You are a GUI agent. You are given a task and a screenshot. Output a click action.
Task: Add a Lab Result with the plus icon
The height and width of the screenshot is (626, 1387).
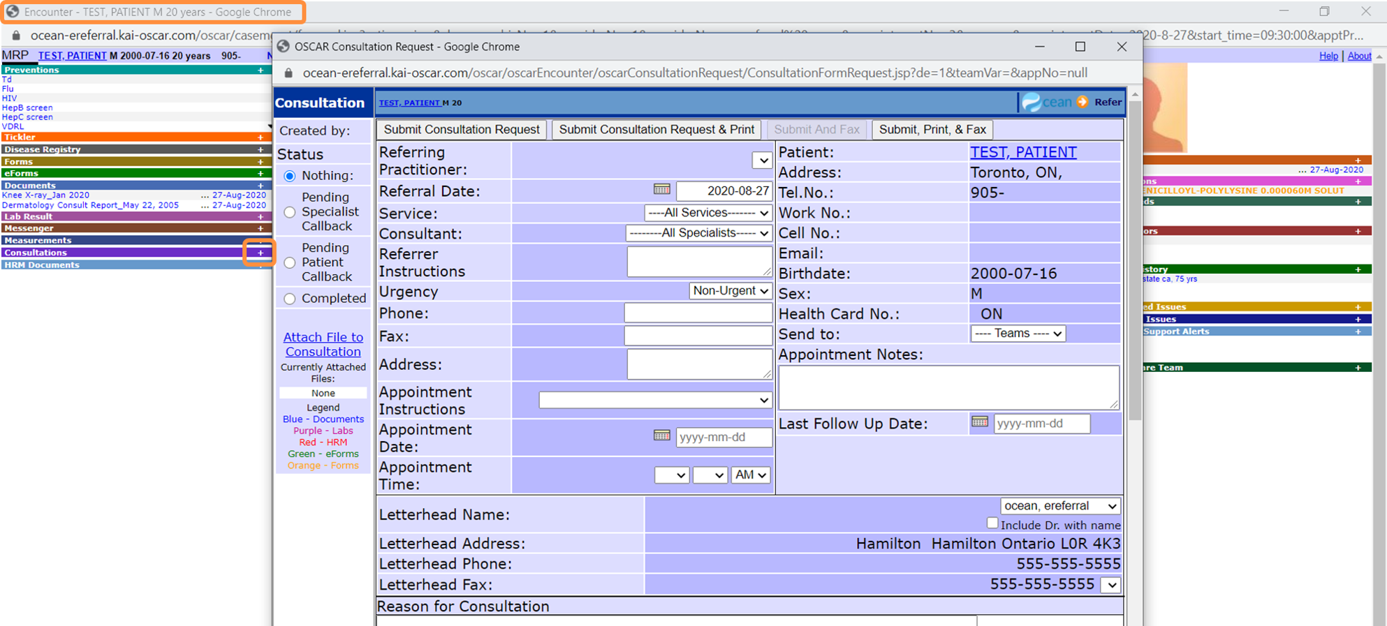point(260,216)
